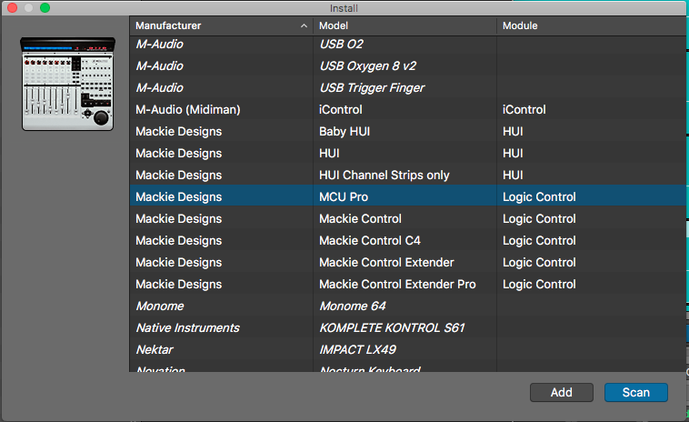Screen dimensions: 689x422
Task: Select the MCU Pro model row
Action: click(x=408, y=197)
